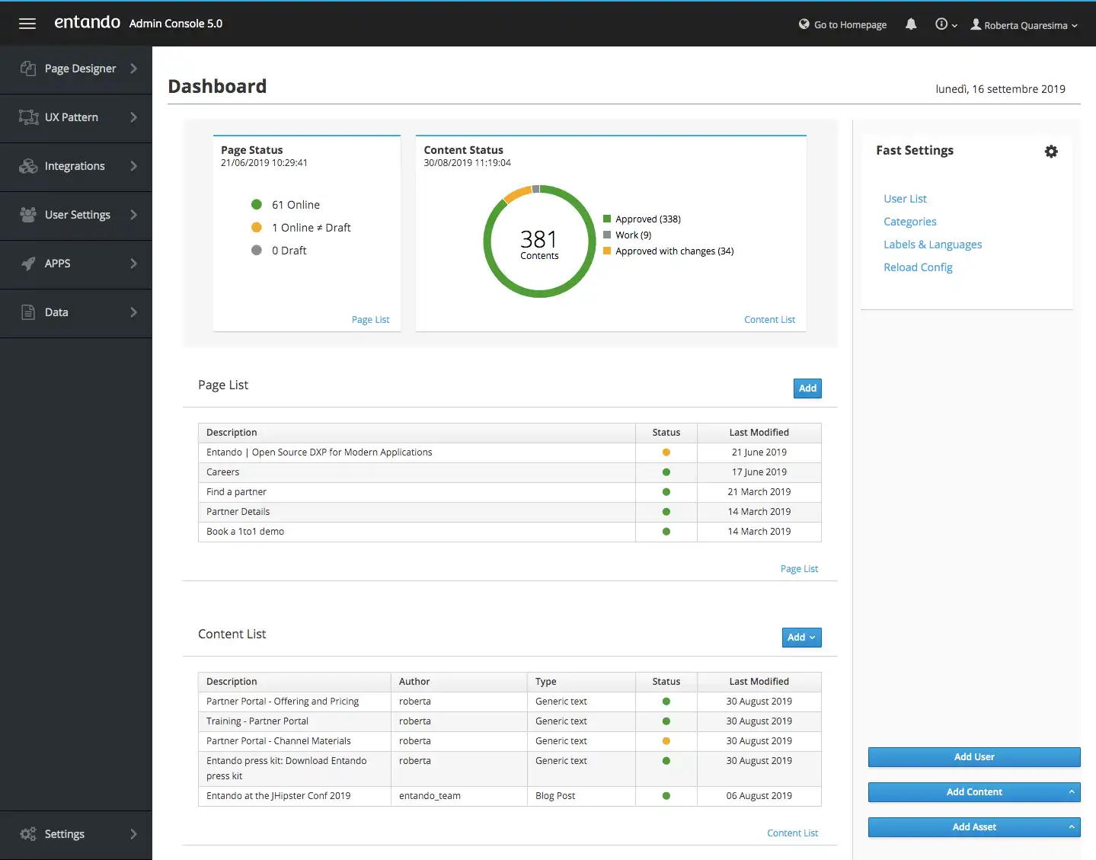The height and width of the screenshot is (860, 1096).
Task: Open the User Settings menu
Action: pos(76,215)
